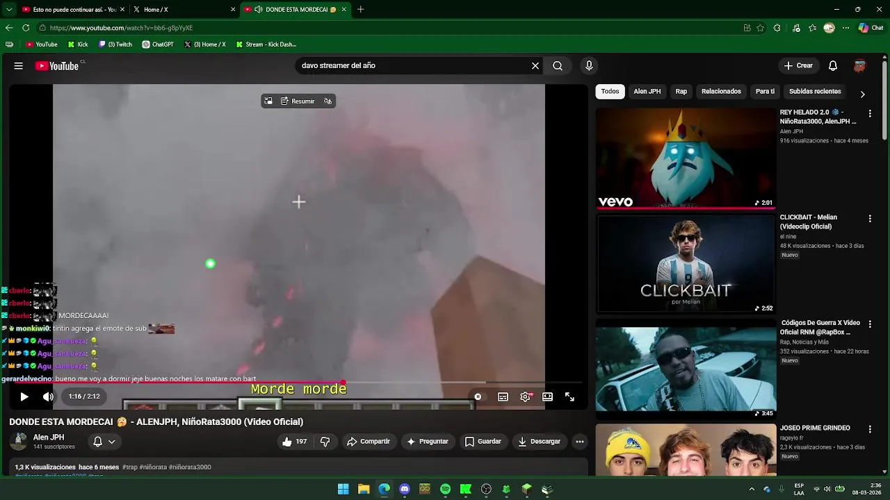Open the Crear upload menu
890x500 pixels.
798,66
